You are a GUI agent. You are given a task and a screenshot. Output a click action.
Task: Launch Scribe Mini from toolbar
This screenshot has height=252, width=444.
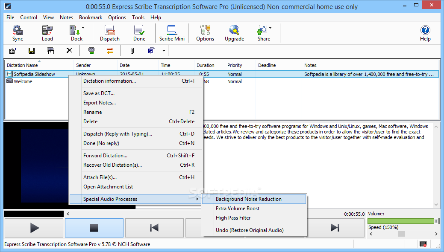click(x=172, y=33)
